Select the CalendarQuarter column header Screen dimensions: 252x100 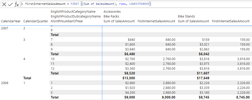coord(36,21)
